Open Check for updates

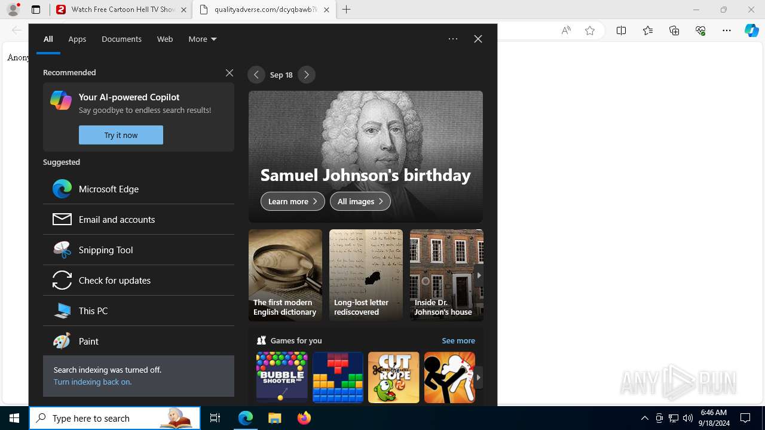point(139,280)
